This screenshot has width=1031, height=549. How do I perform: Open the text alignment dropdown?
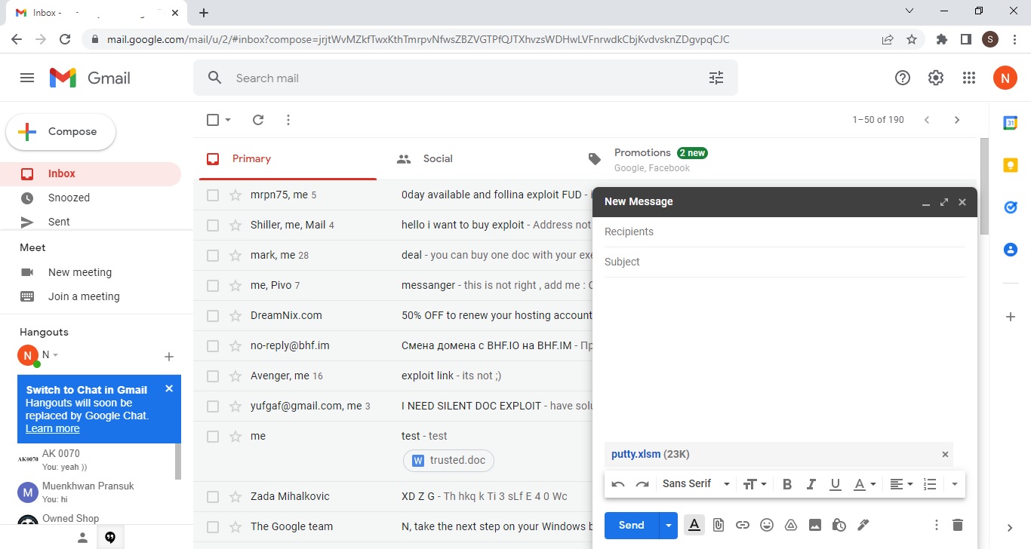pos(901,484)
